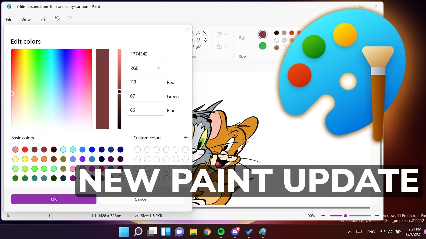Viewport: 426px width, 239px height.
Task: Click the Red value field
Action: click(145, 82)
